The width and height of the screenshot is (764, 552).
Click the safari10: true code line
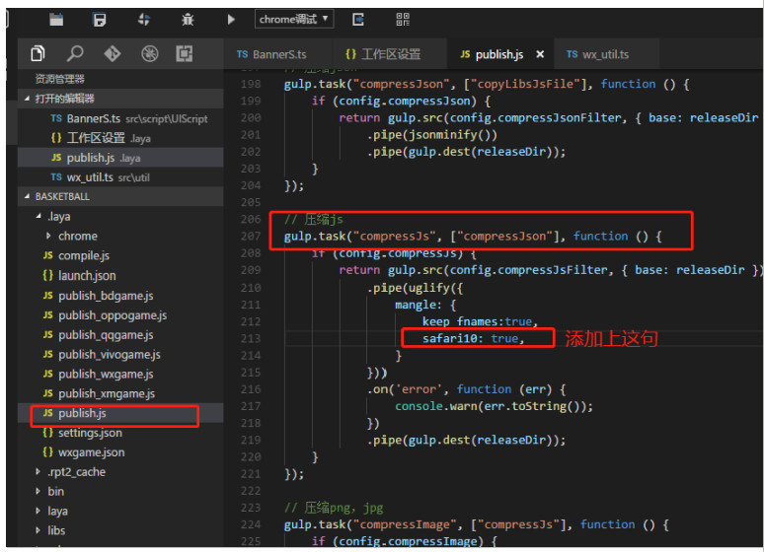pyautogui.click(x=473, y=338)
